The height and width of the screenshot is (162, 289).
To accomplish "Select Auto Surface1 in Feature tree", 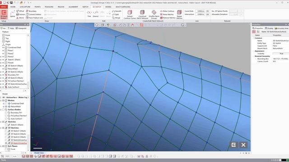I will 14,87.
